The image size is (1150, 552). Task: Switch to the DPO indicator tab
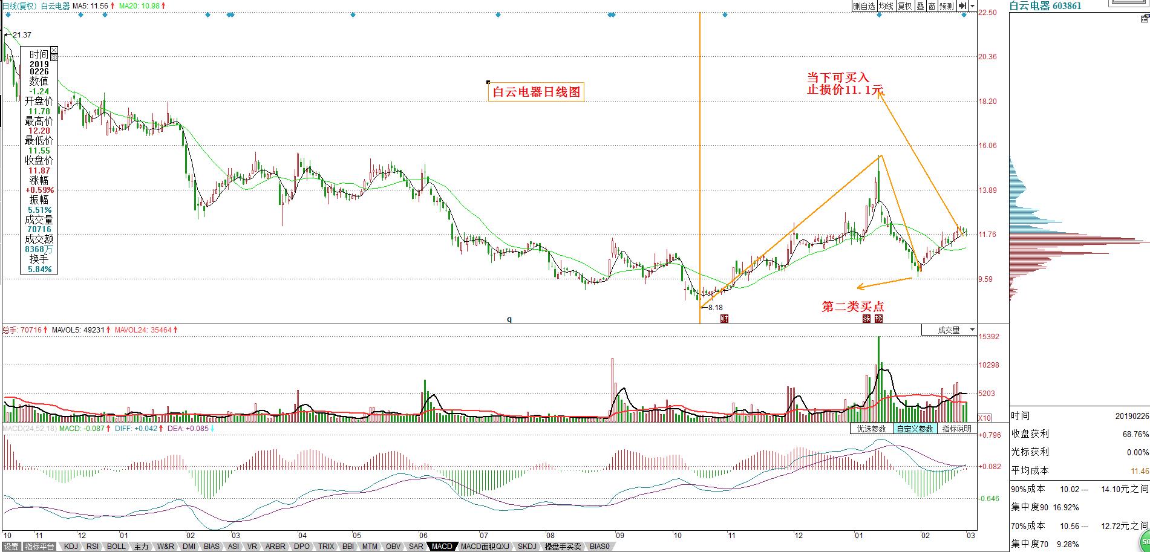point(301,547)
